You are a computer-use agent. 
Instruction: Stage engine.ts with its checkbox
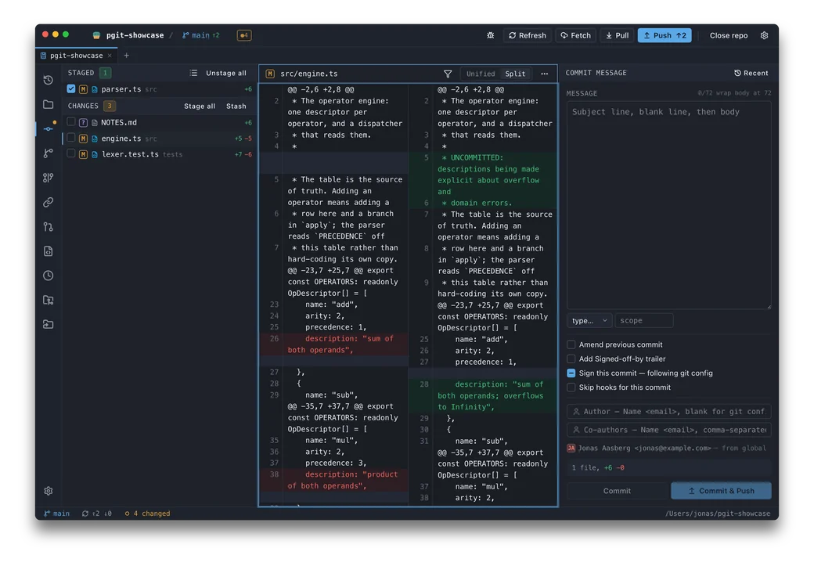click(x=71, y=138)
